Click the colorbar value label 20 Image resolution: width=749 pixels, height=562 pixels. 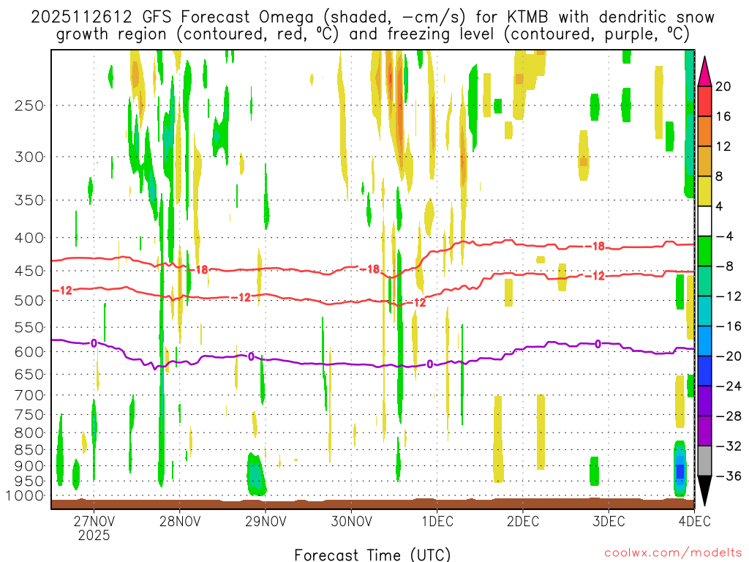pyautogui.click(x=723, y=86)
